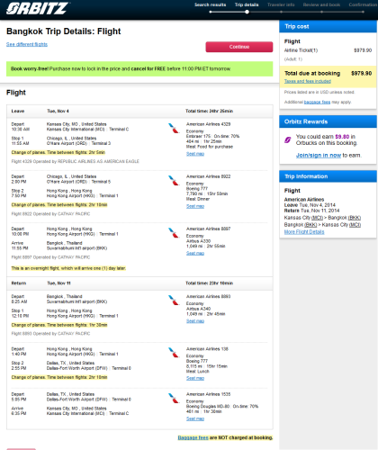Click the Trip details progress marker dot
The image size is (378, 450).
pyautogui.click(x=247, y=12)
